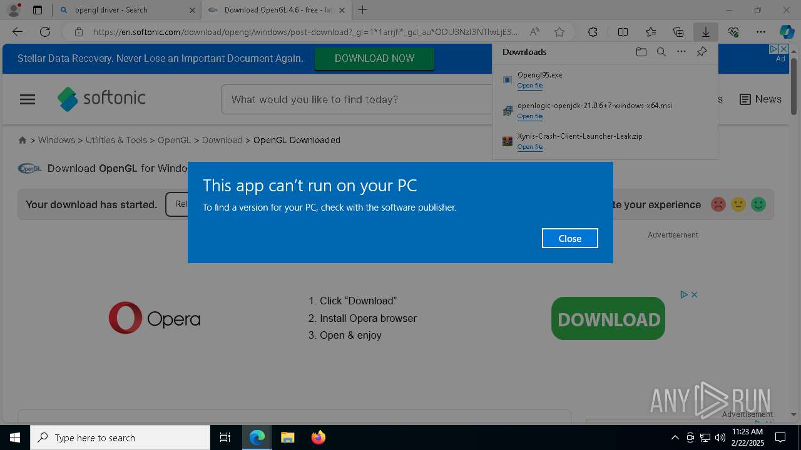Toggle split screen view icon

pos(623,32)
